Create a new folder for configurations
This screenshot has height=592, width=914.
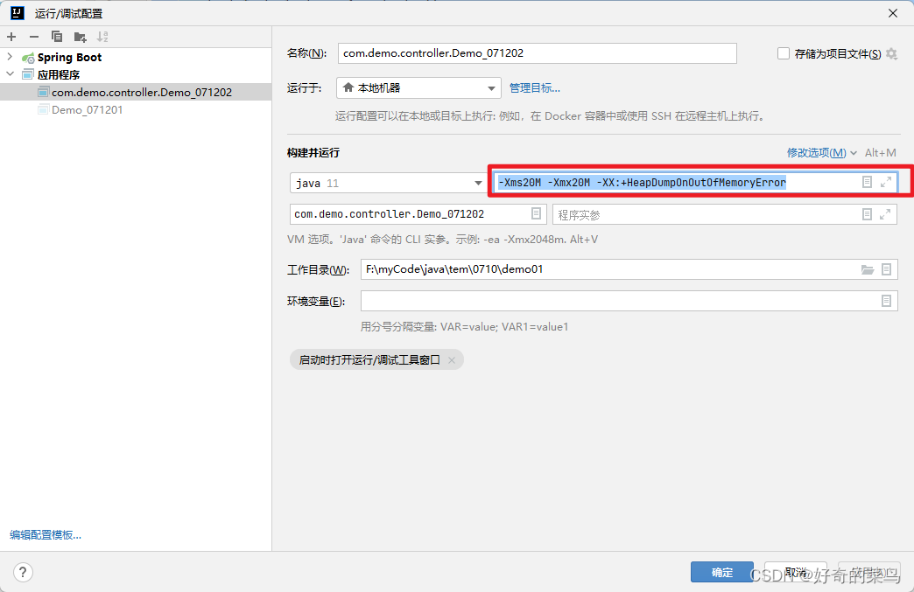pyautogui.click(x=78, y=36)
